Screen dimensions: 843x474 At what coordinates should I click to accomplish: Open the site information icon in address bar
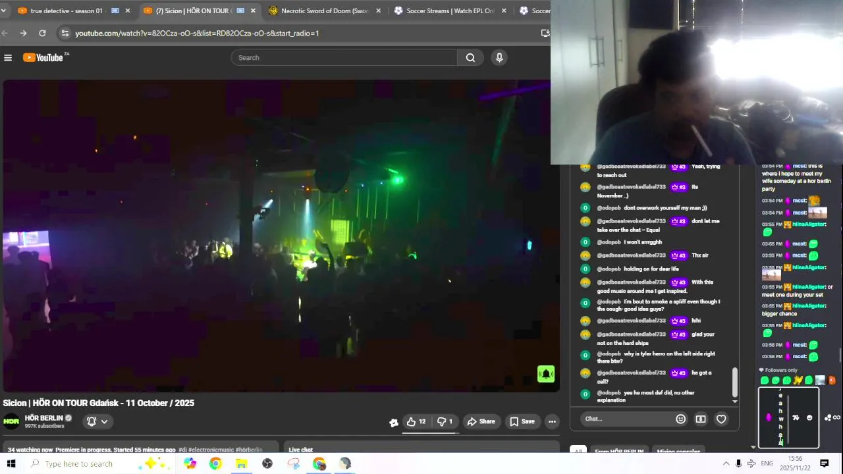point(64,33)
